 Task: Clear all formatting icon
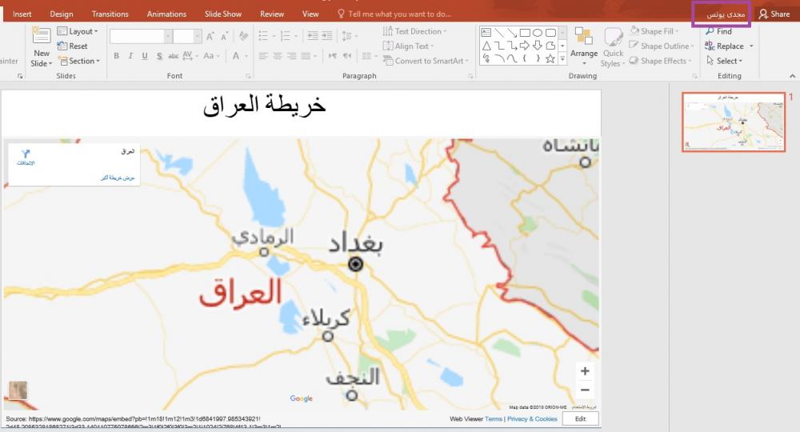point(243,36)
